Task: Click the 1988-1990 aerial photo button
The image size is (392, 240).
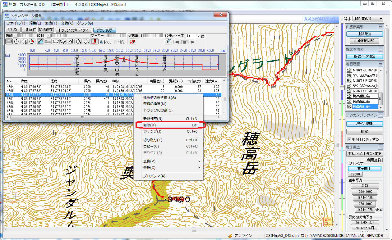Action: (x=364, y=192)
